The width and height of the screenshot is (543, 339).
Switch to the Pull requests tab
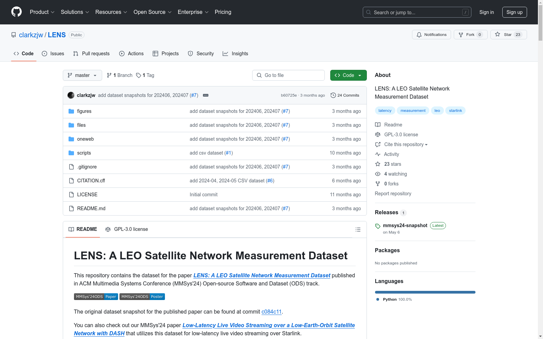coord(91,54)
